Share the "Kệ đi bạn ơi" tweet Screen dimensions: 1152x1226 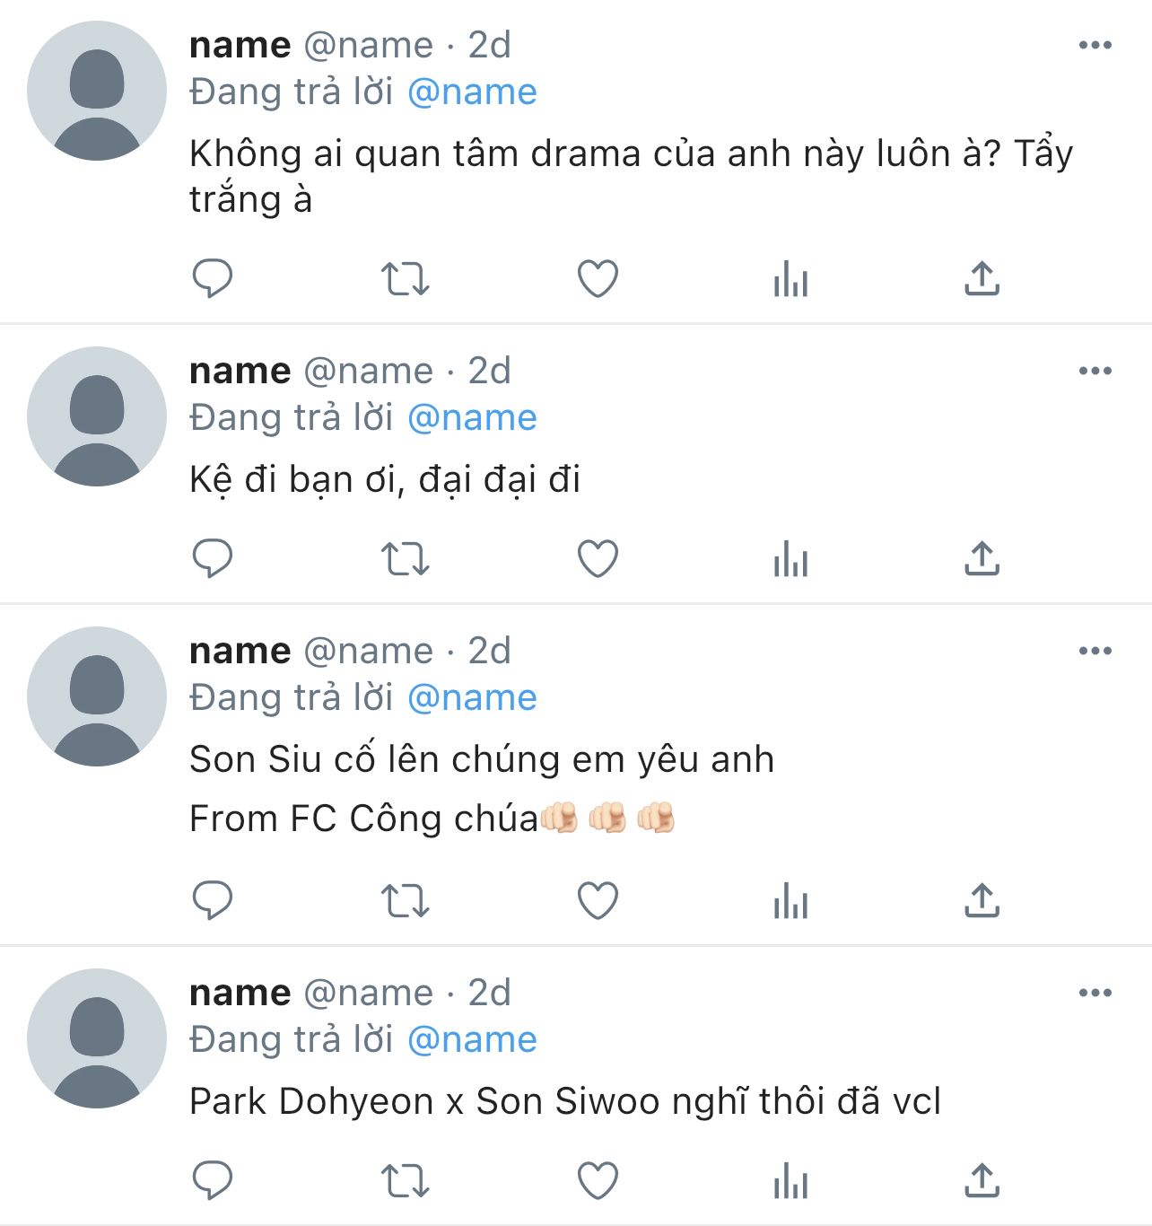click(x=982, y=557)
